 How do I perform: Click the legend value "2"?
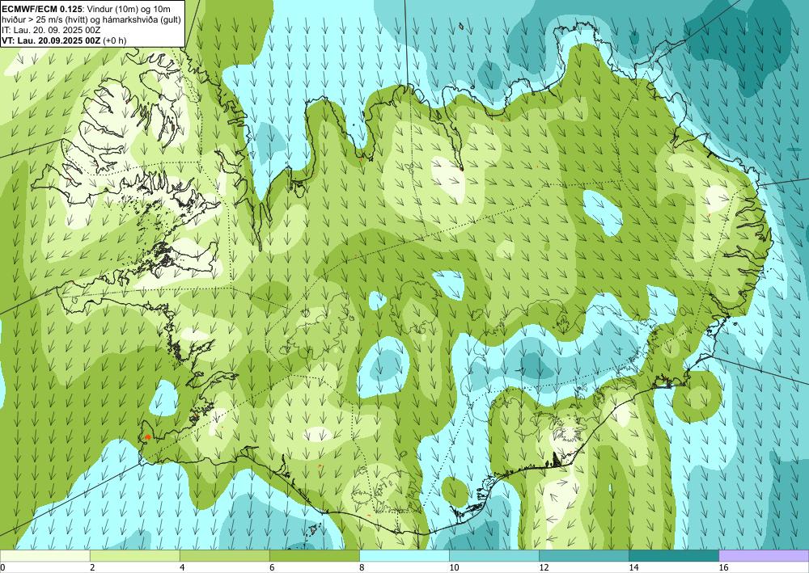click(92, 567)
